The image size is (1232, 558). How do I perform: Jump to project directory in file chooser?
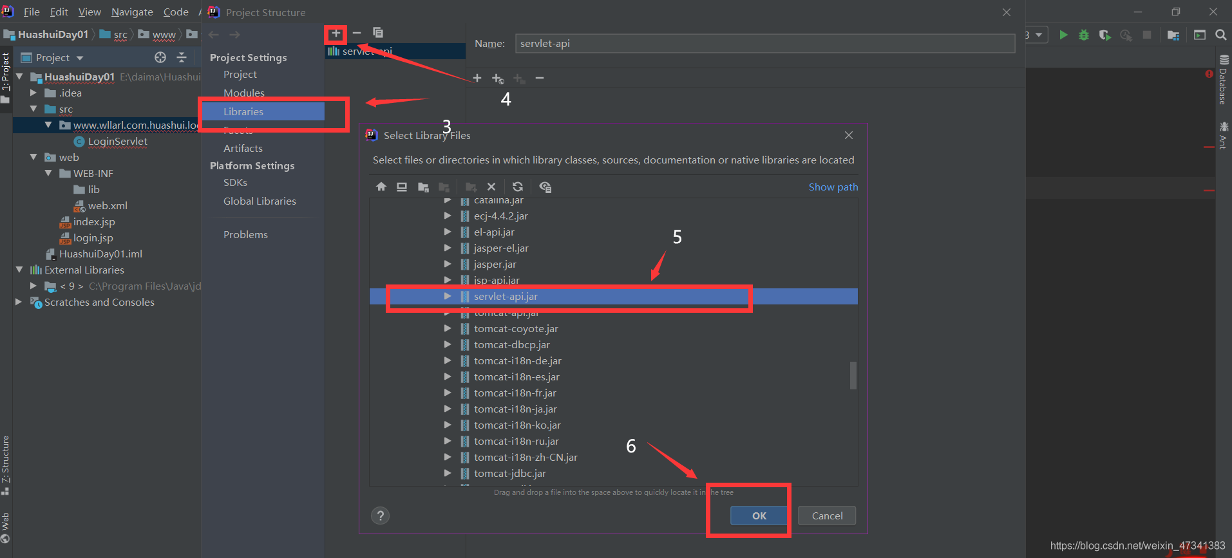tap(423, 187)
